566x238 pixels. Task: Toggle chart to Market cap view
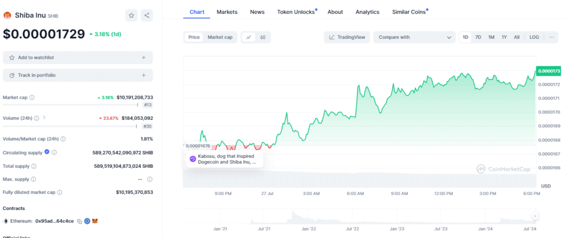click(220, 37)
